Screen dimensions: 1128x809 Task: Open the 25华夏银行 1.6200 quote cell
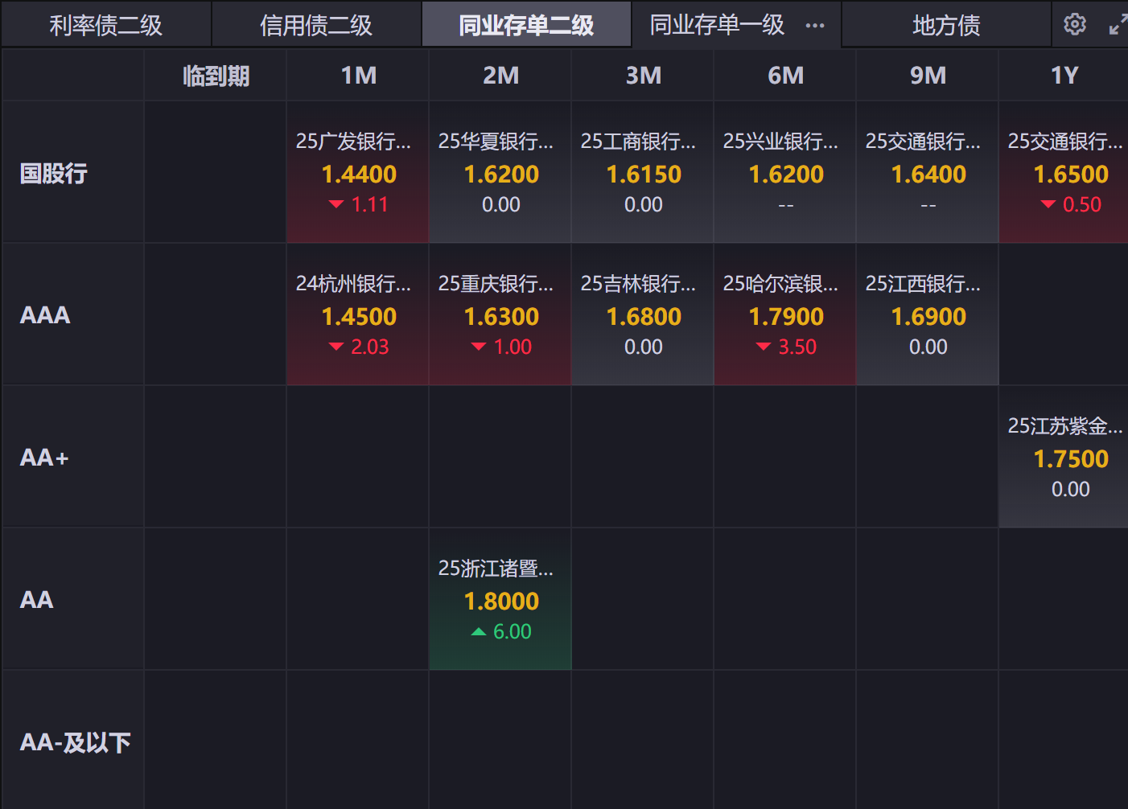coord(500,173)
